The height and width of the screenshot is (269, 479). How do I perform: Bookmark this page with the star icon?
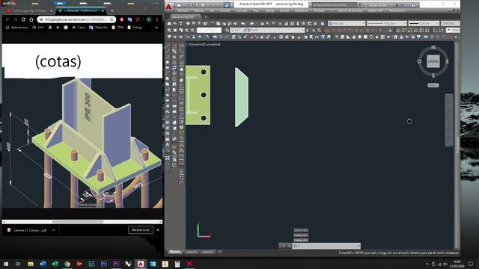(x=112, y=19)
